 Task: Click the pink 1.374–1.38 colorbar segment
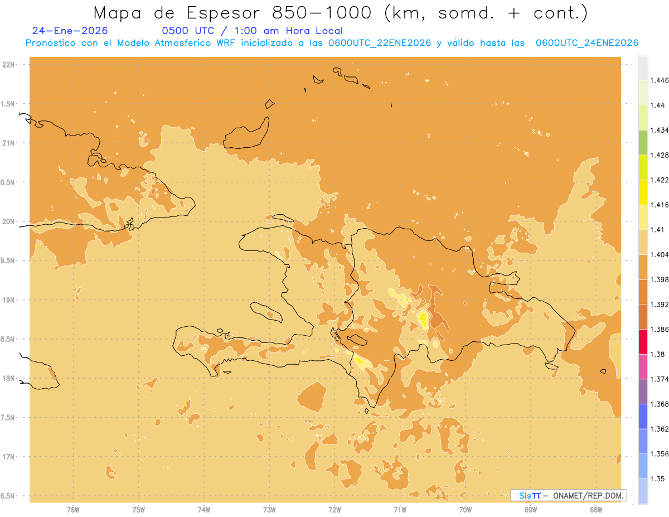(643, 366)
